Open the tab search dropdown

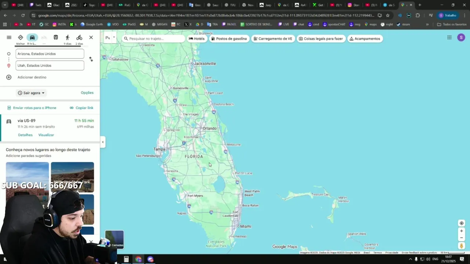5,5
